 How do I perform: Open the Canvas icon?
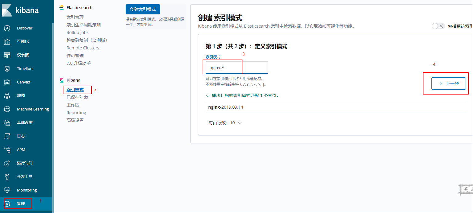tap(7, 82)
